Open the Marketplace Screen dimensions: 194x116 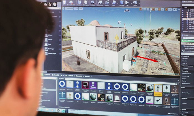[86, 3]
